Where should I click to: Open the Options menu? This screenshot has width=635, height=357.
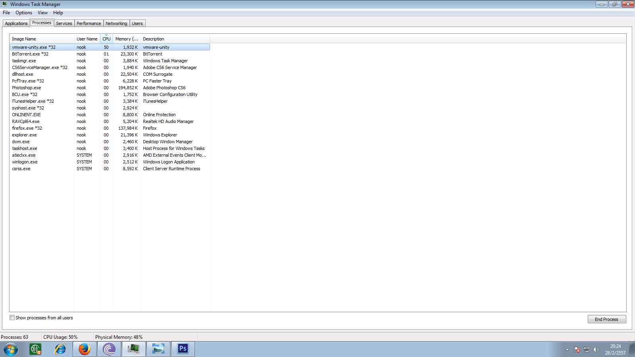(x=24, y=13)
